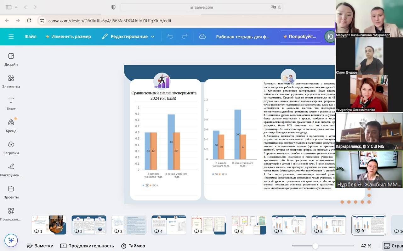Click the monitoring results text block
The image size is (403, 251).
pyautogui.click(x=299, y=136)
